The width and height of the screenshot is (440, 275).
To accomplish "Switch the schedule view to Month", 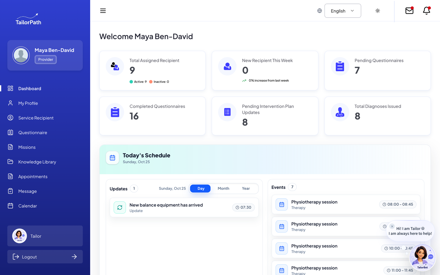I will coord(223,188).
